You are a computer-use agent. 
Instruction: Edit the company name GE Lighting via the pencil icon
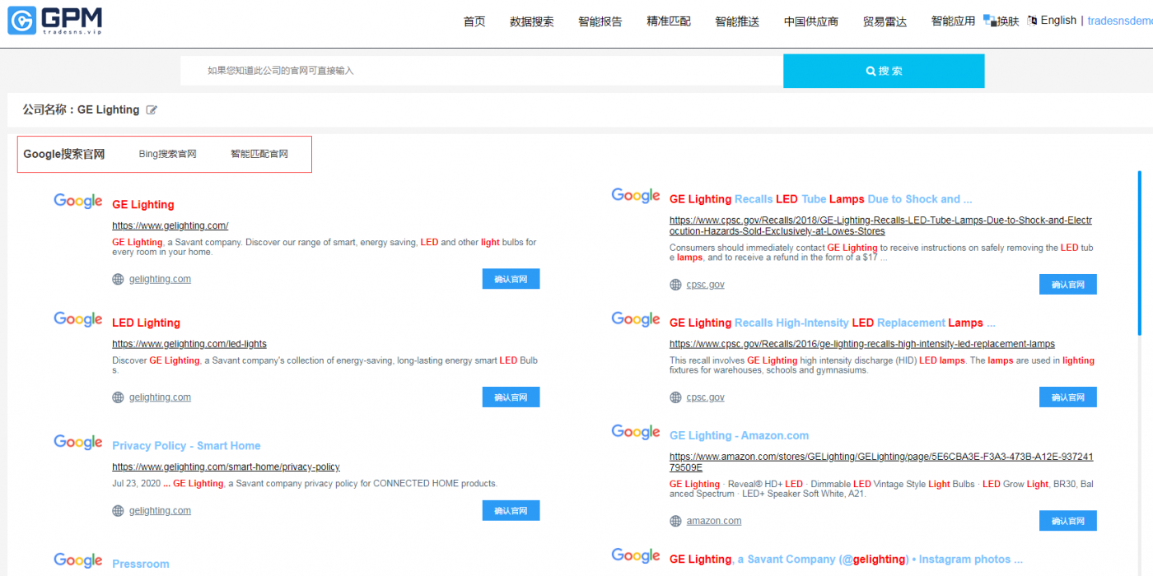click(152, 109)
